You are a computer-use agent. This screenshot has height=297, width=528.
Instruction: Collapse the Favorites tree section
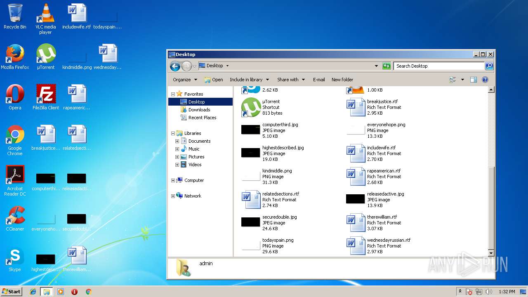click(173, 94)
